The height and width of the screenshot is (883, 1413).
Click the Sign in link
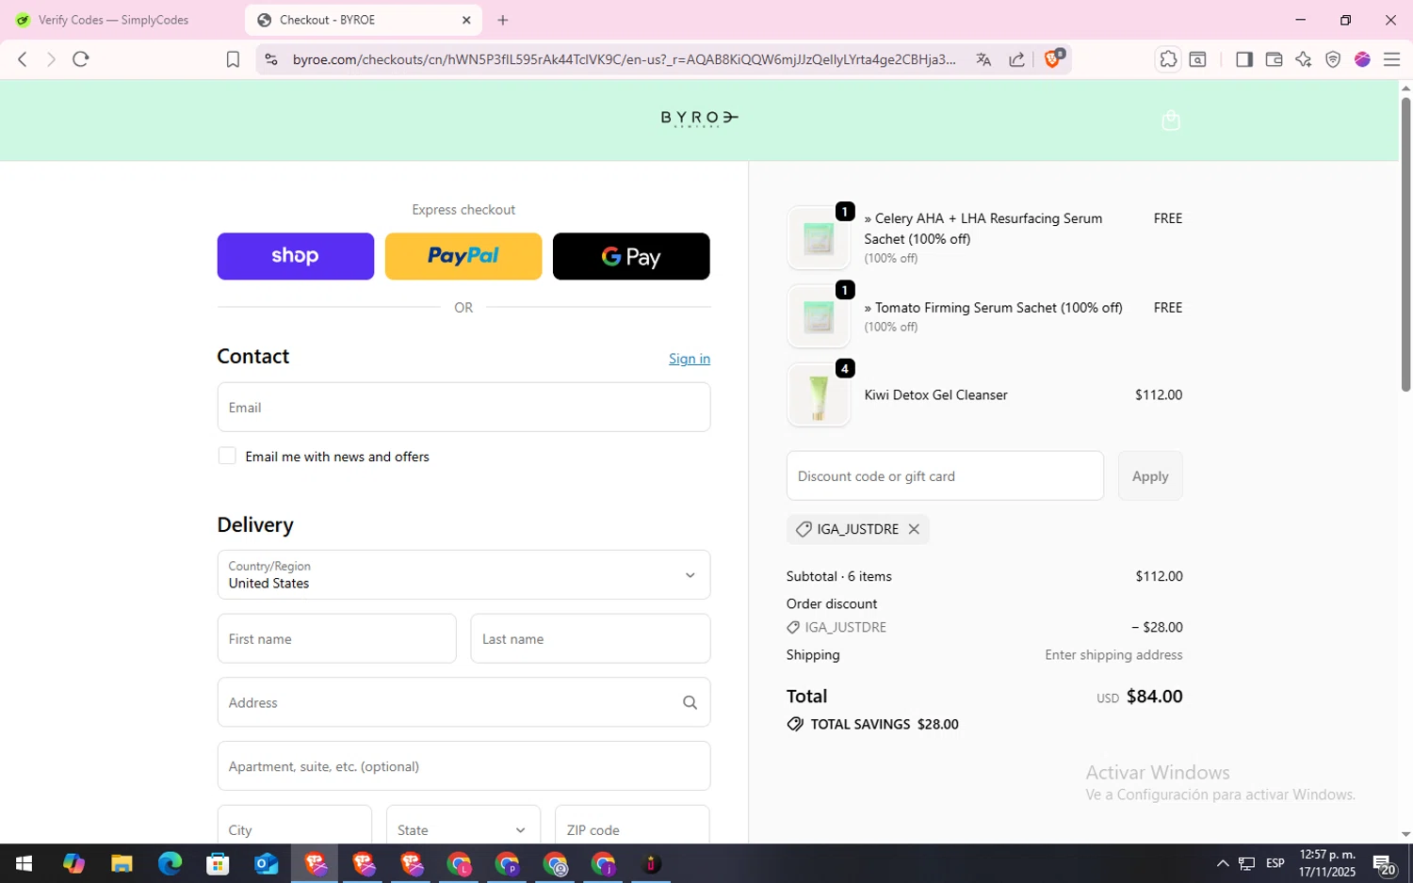(690, 359)
